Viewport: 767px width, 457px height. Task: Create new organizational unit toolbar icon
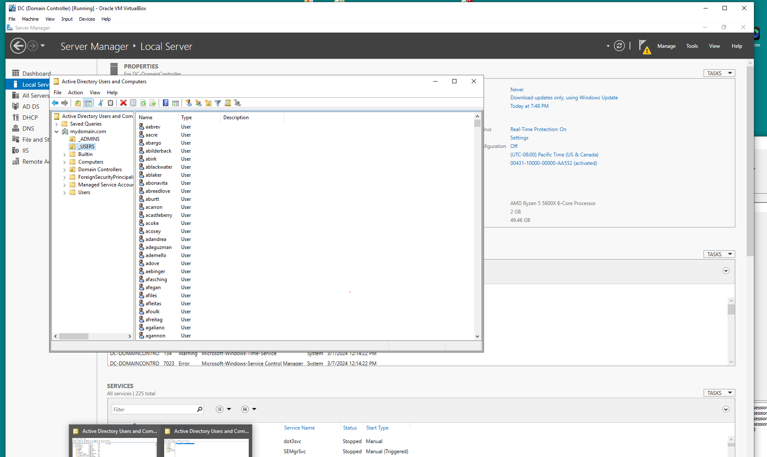(x=208, y=103)
